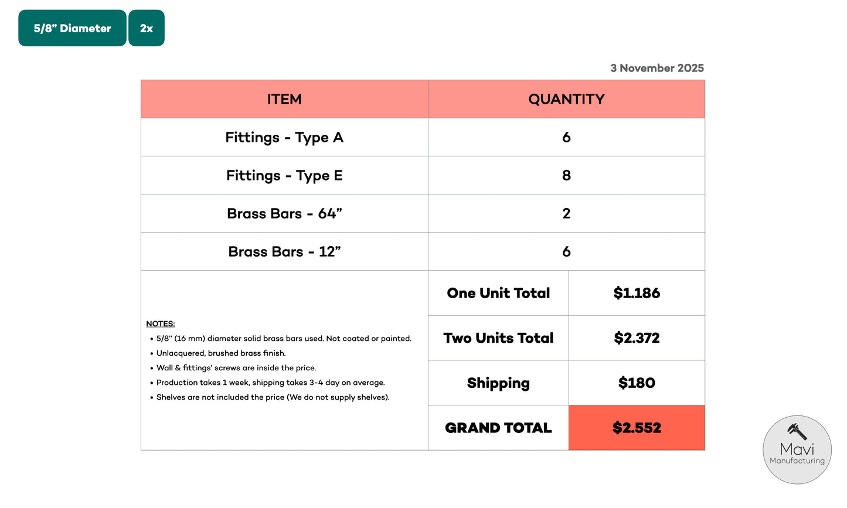Viewport: 847px width, 508px height.
Task: Click the NOTES heading
Action: 160,323
